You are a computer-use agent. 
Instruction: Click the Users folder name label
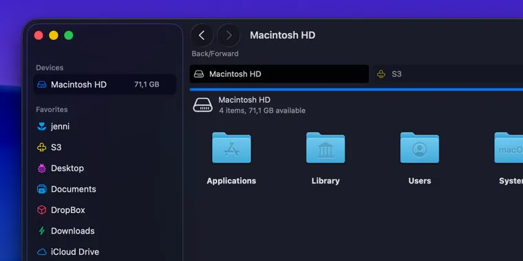click(420, 181)
